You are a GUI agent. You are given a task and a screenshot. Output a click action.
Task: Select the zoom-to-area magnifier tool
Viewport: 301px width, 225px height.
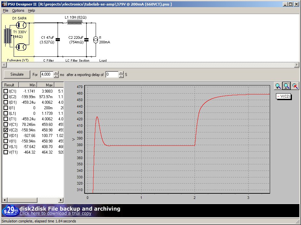coord(286,86)
